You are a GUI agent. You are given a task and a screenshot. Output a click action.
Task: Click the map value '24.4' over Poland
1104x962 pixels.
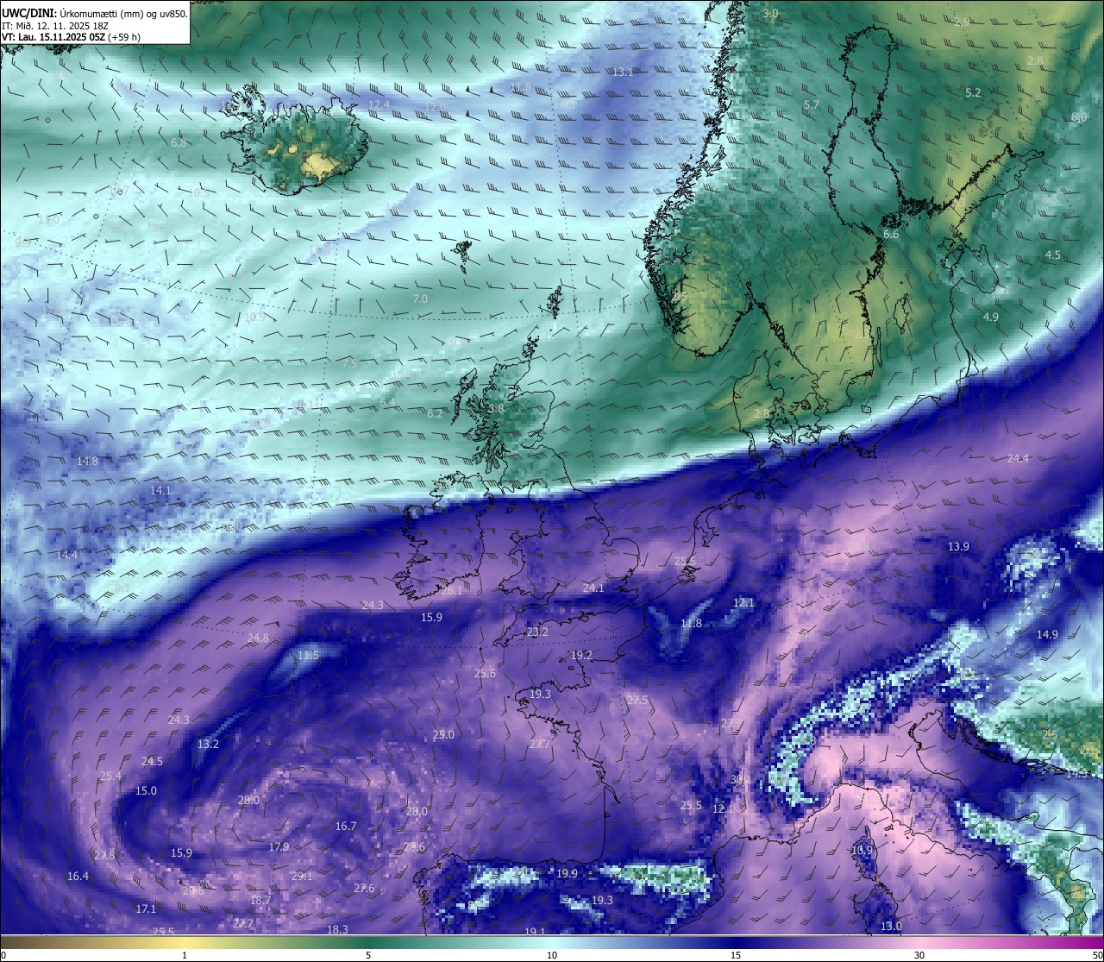[1018, 459]
